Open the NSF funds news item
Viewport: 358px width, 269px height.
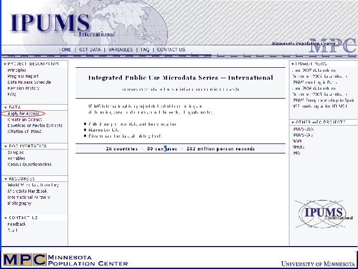pyautogui.click(x=320, y=106)
